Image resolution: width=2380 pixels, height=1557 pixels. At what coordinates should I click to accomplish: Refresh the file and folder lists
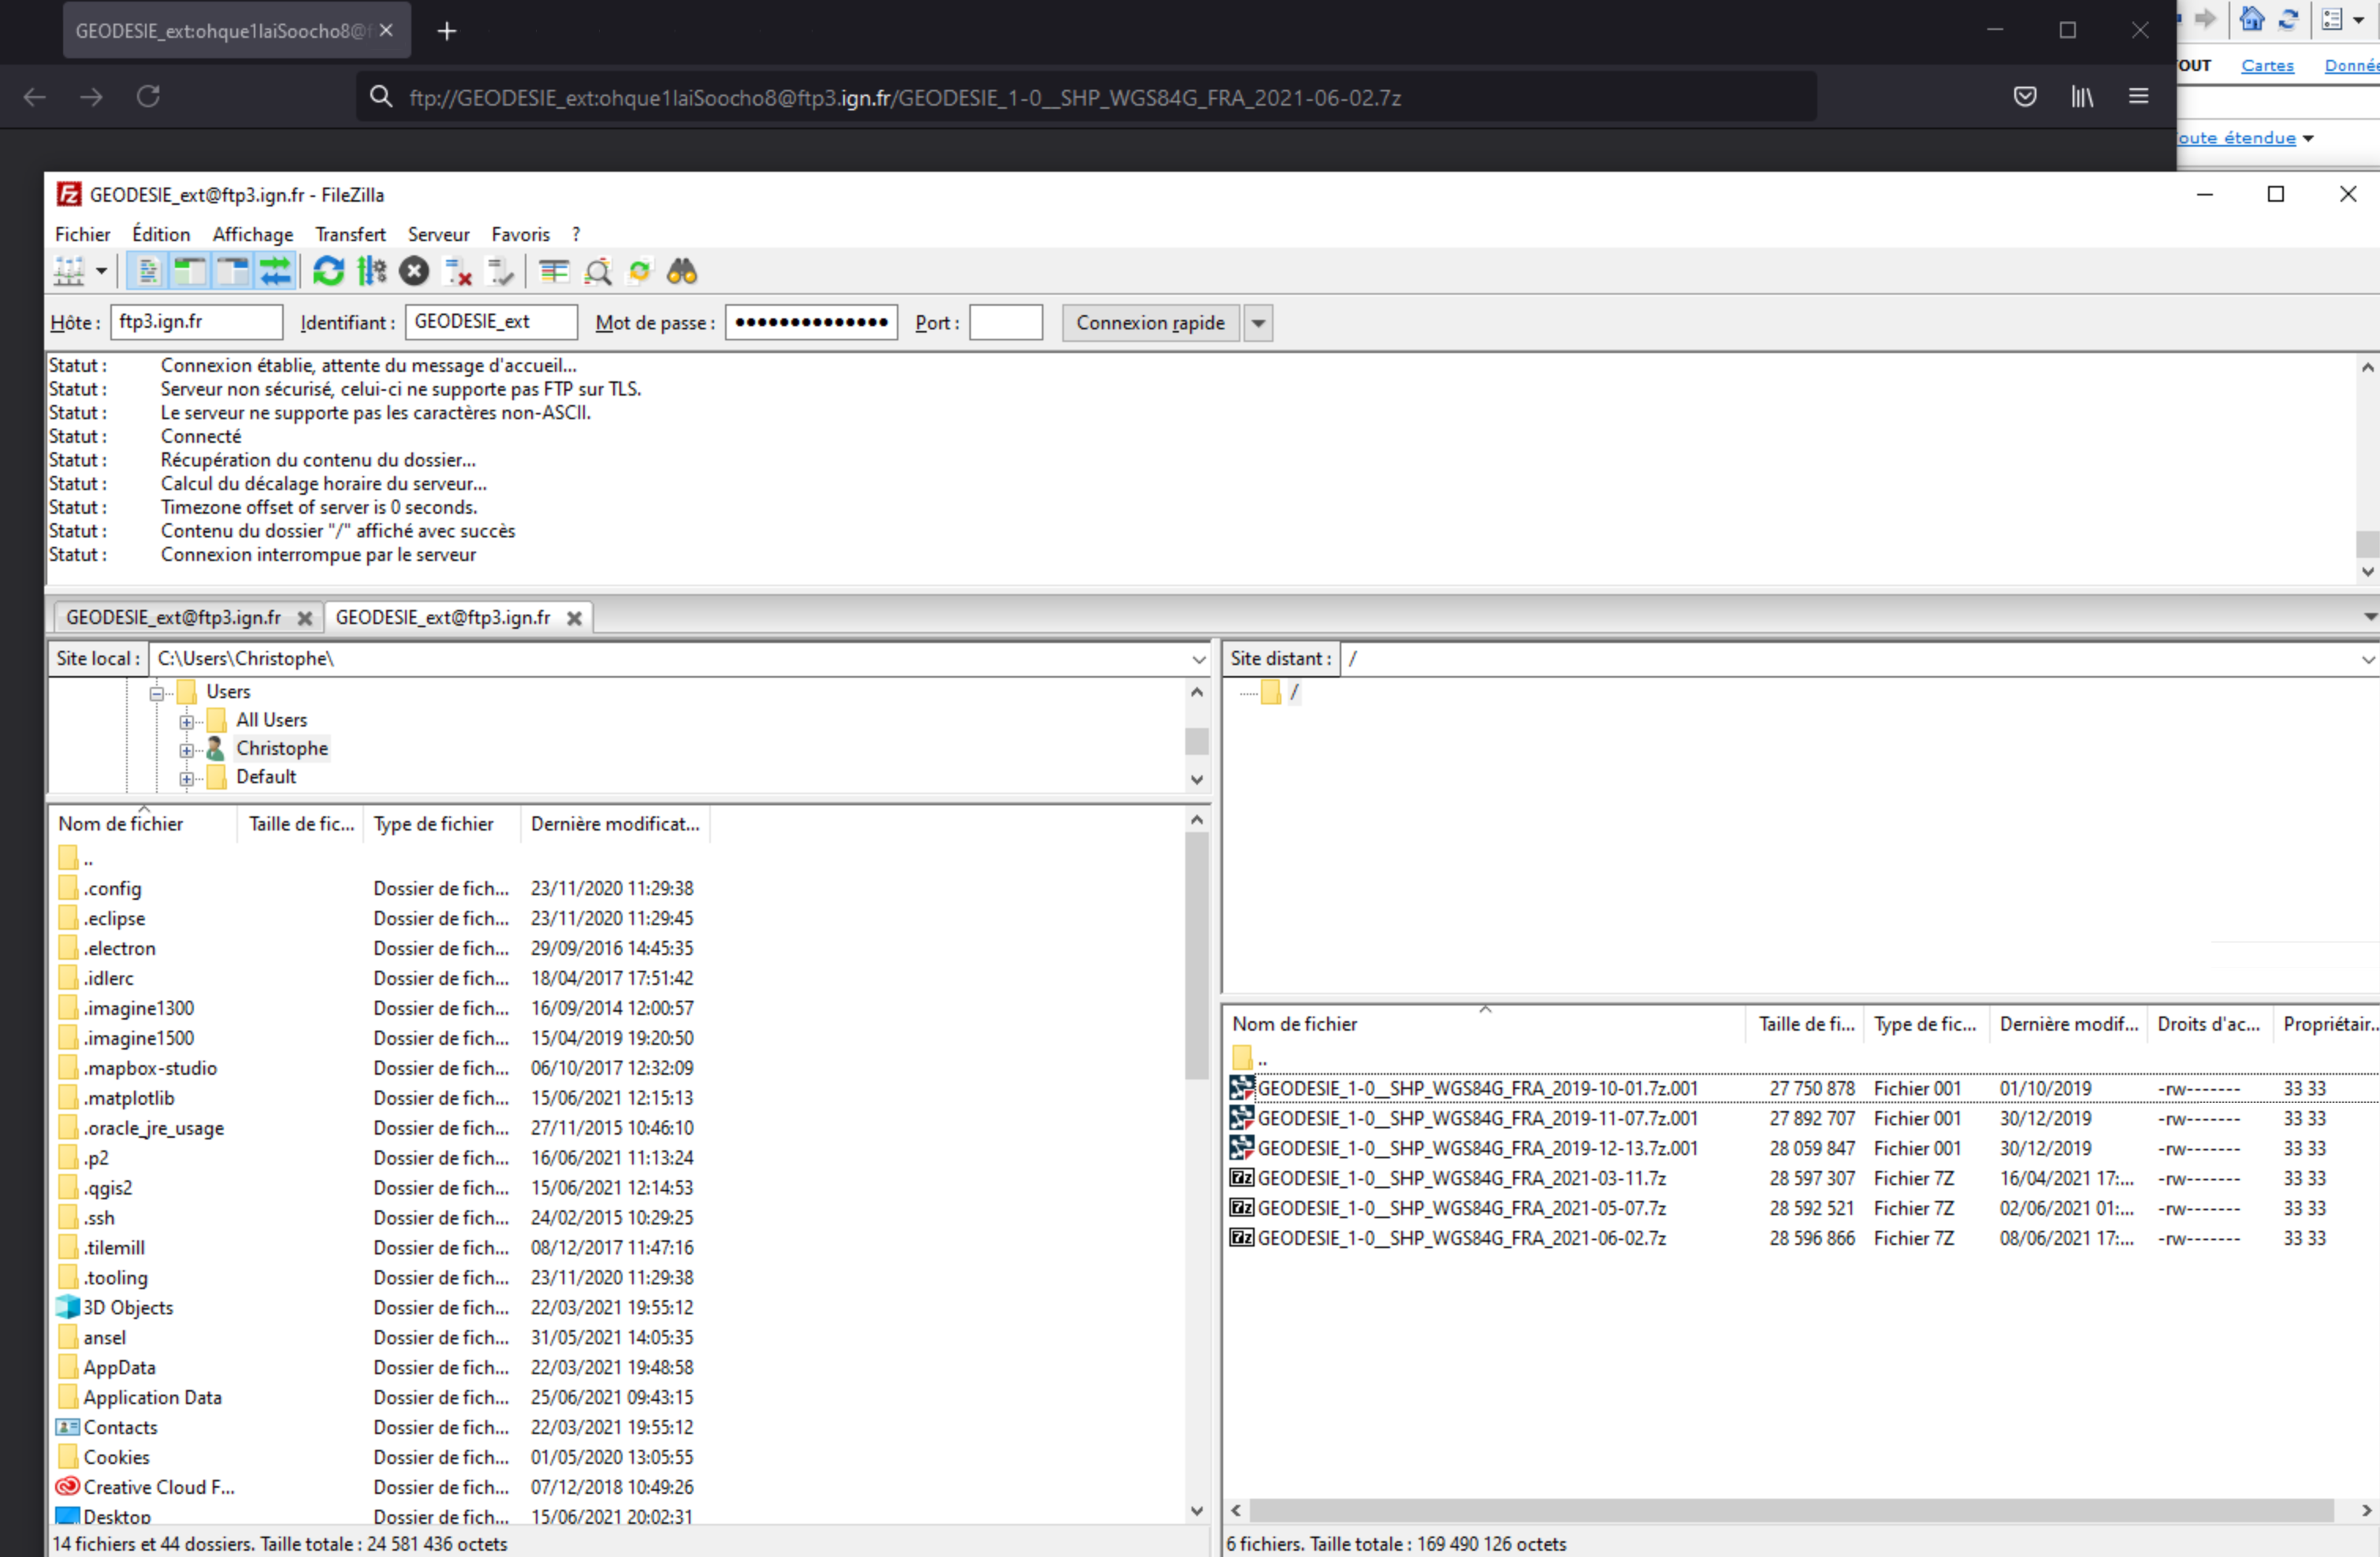pos(328,271)
